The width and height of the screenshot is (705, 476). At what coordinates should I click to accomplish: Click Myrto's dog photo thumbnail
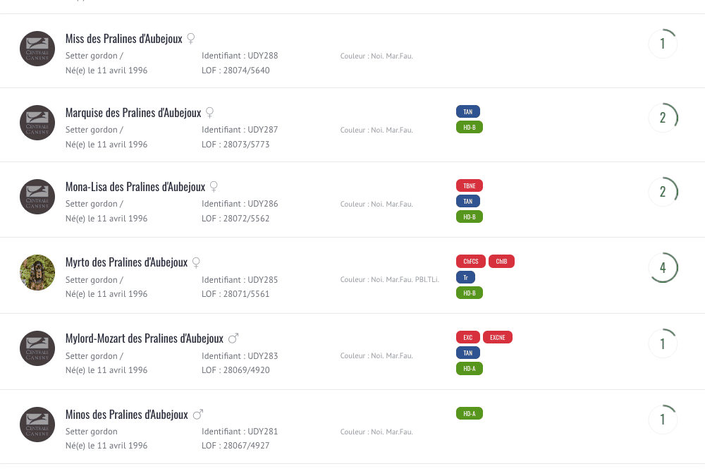click(37, 273)
